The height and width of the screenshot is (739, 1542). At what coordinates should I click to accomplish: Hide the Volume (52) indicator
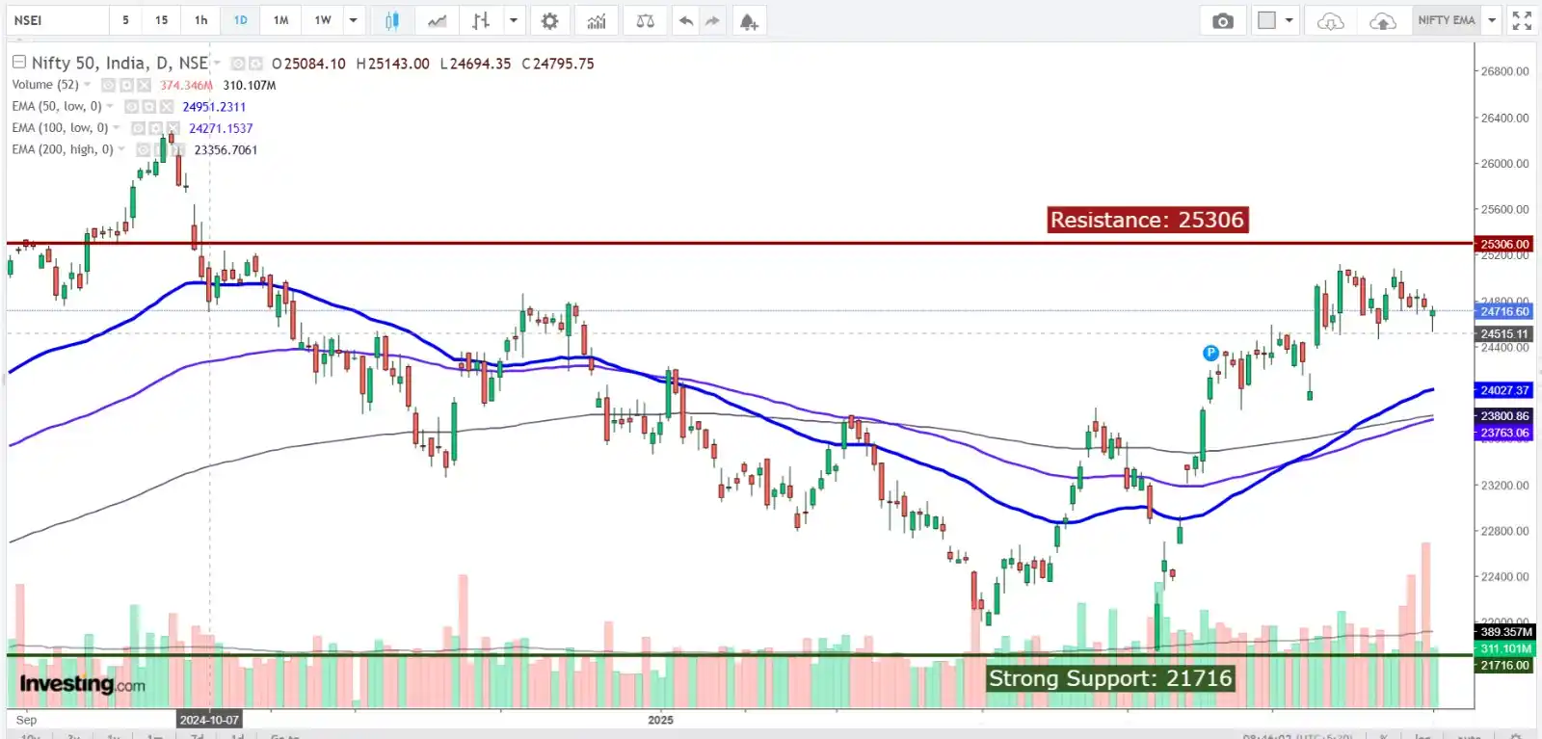click(108, 85)
